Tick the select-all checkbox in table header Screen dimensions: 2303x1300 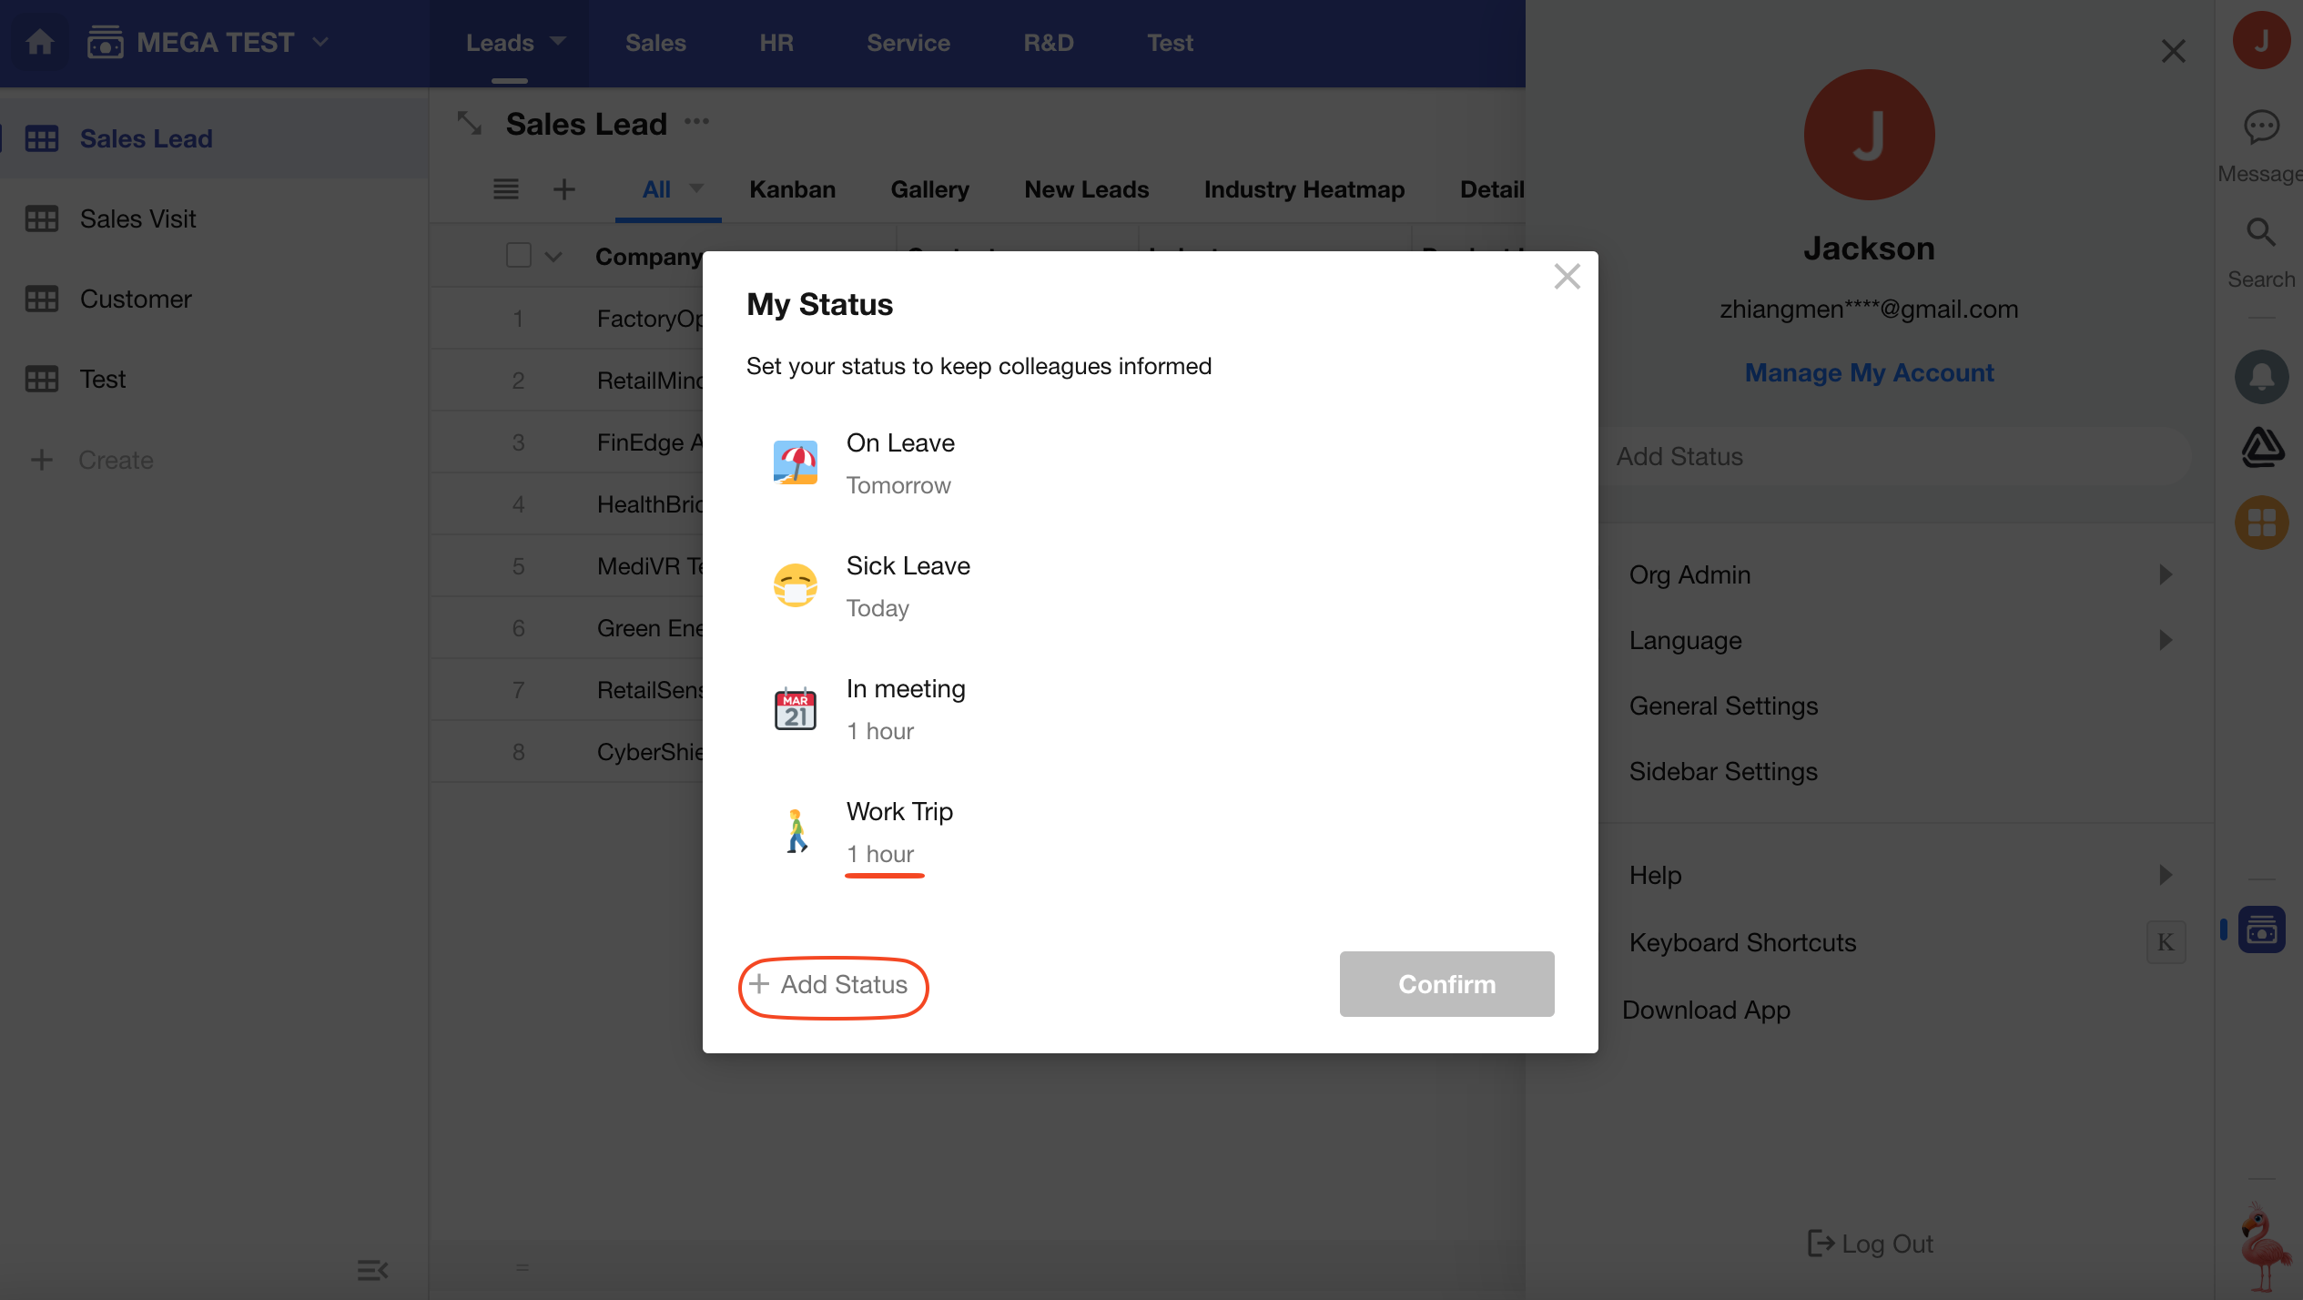(x=518, y=256)
